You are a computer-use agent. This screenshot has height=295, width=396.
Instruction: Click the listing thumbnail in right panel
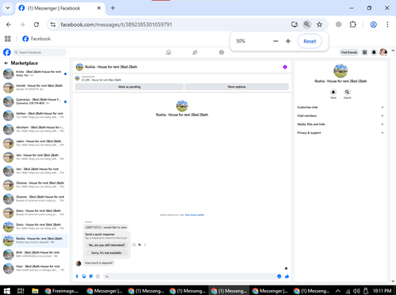pyautogui.click(x=341, y=70)
